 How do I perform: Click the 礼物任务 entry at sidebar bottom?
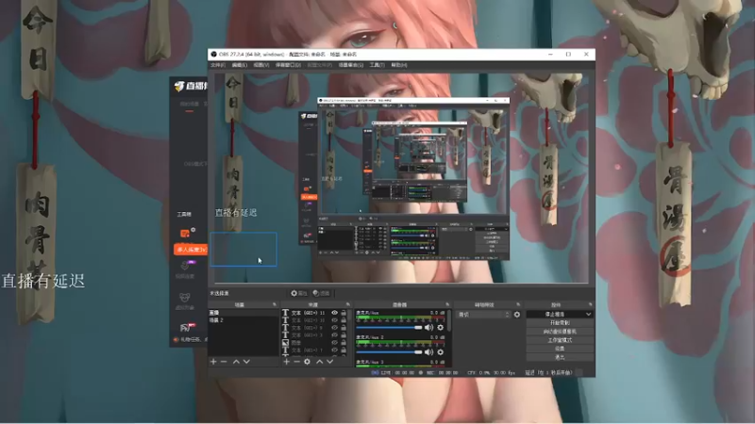click(x=190, y=339)
